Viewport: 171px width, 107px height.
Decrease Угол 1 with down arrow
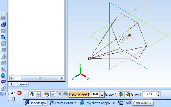click(x=158, y=96)
